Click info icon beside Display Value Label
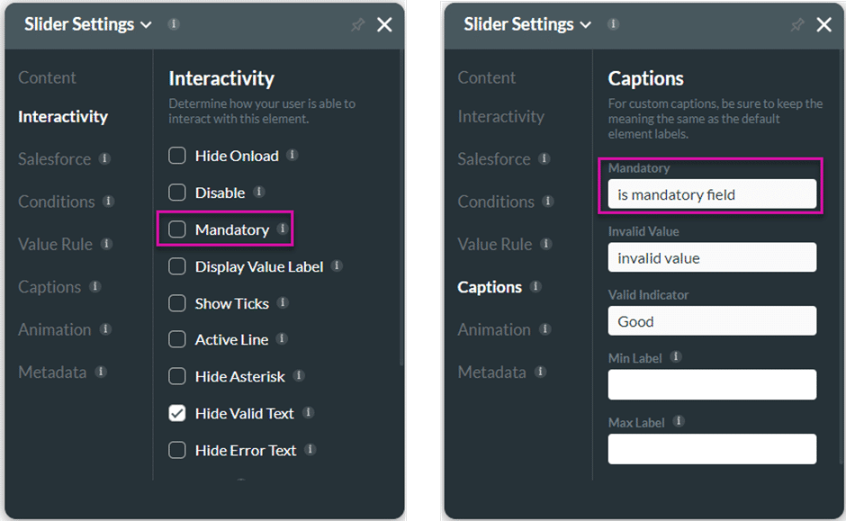This screenshot has width=846, height=521. point(337,265)
